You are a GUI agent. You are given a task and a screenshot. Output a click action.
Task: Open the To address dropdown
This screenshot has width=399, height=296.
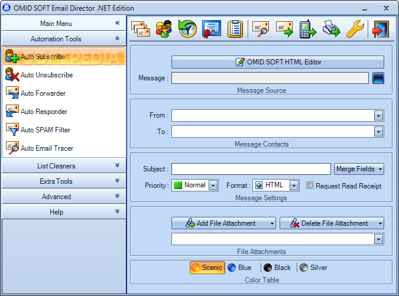(379, 132)
